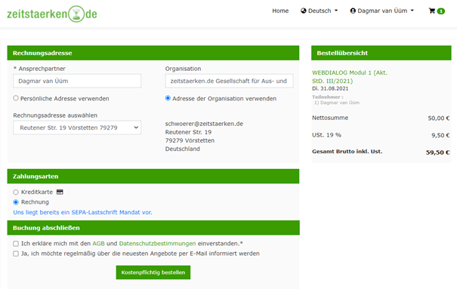Open the Datenschutzbestimmungen link
This screenshot has height=289, width=457.
coord(157,244)
